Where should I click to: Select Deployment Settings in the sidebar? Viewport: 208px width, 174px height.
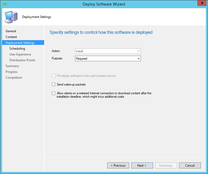click(x=20, y=43)
